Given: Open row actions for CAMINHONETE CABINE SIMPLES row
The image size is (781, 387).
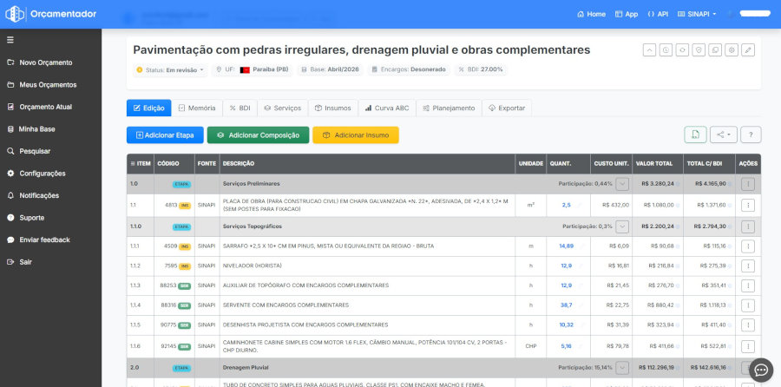Looking at the screenshot, I should (x=748, y=346).
